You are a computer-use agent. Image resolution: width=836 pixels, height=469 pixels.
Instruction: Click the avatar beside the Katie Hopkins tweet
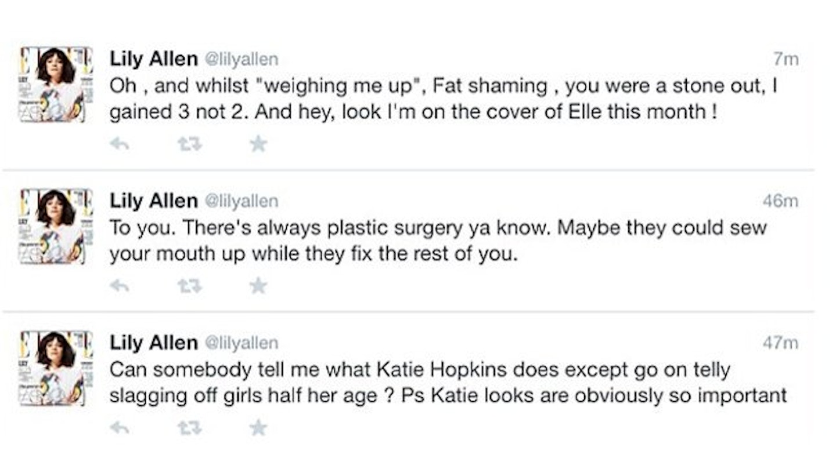tap(56, 369)
